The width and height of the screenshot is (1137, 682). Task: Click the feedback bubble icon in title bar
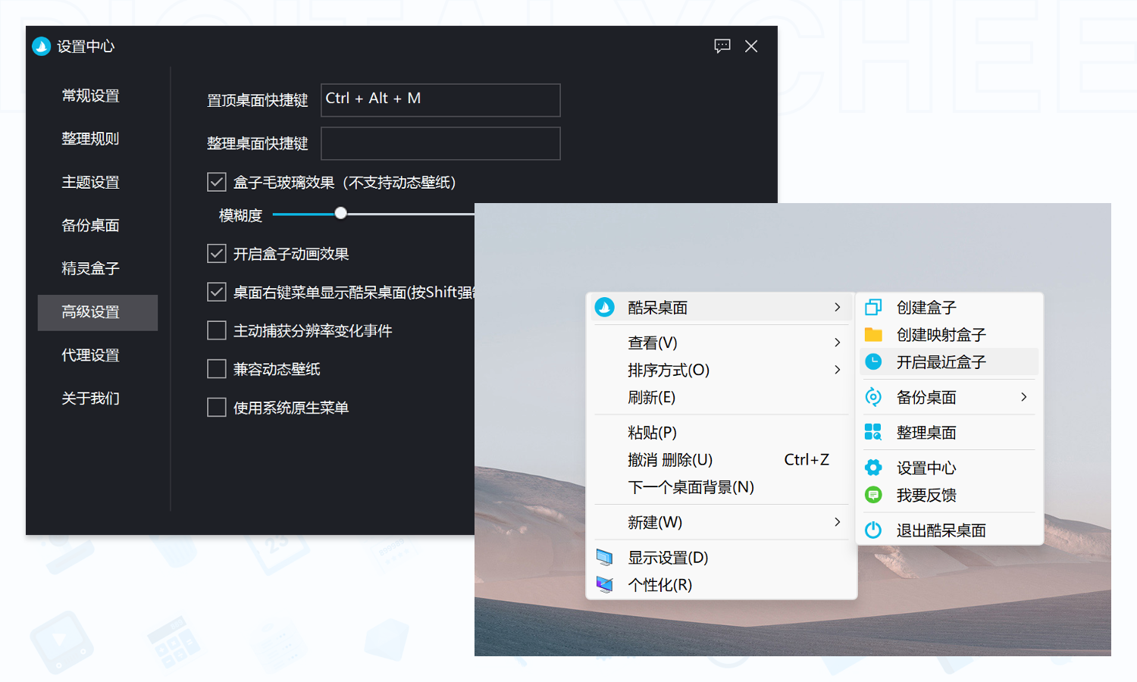tap(722, 45)
